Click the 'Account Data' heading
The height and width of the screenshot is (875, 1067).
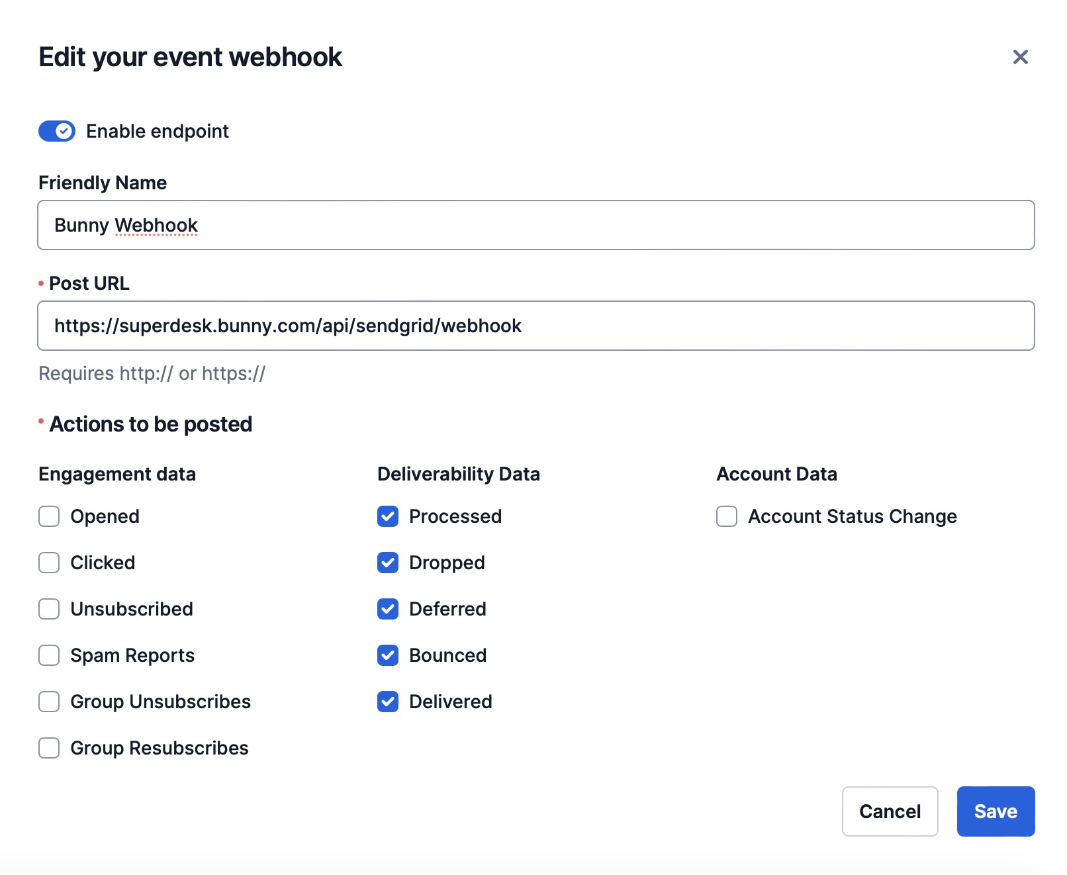[x=777, y=474]
